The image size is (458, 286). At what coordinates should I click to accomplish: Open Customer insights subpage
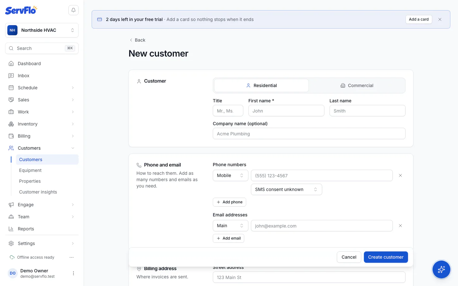(x=47, y=192)
